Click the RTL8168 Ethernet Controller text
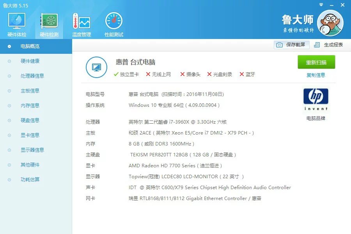The height and width of the screenshot is (234, 351). point(195,199)
